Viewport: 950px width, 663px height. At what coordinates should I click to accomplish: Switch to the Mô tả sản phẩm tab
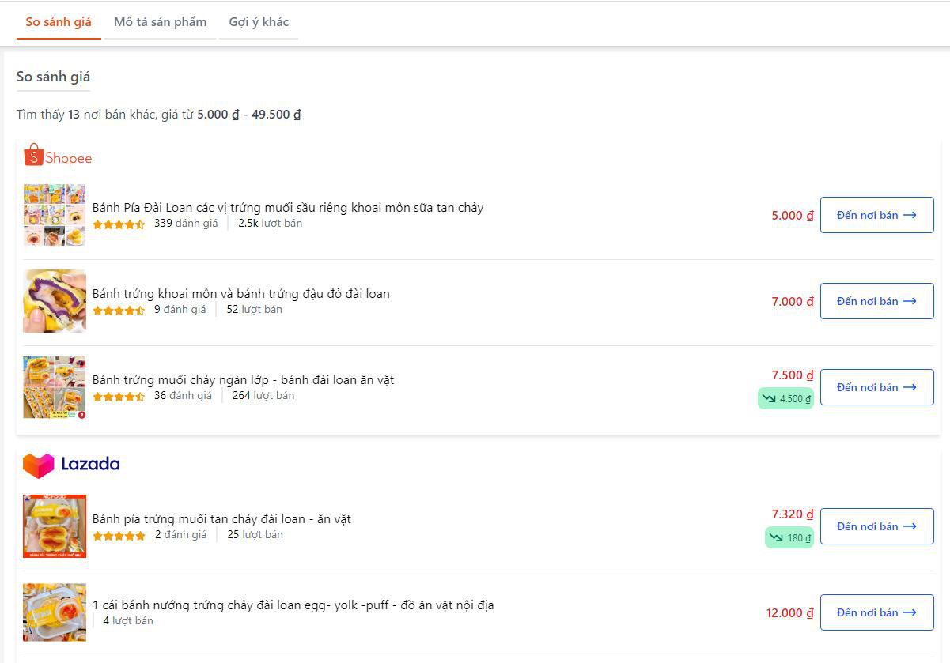coord(160,22)
